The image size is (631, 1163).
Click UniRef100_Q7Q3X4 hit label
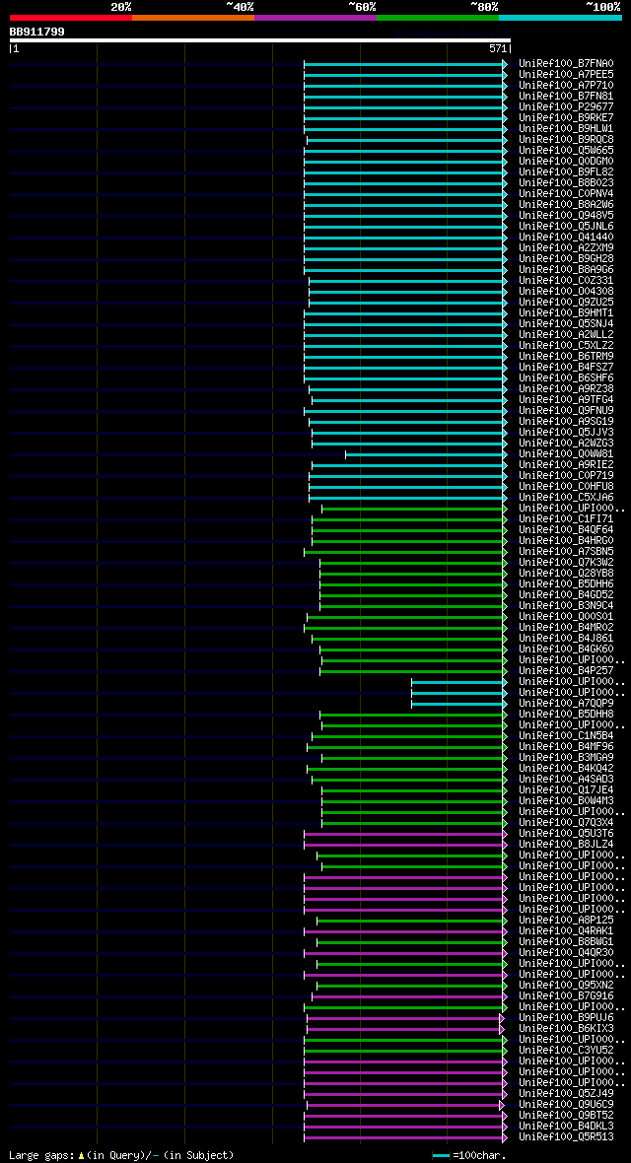(566, 823)
